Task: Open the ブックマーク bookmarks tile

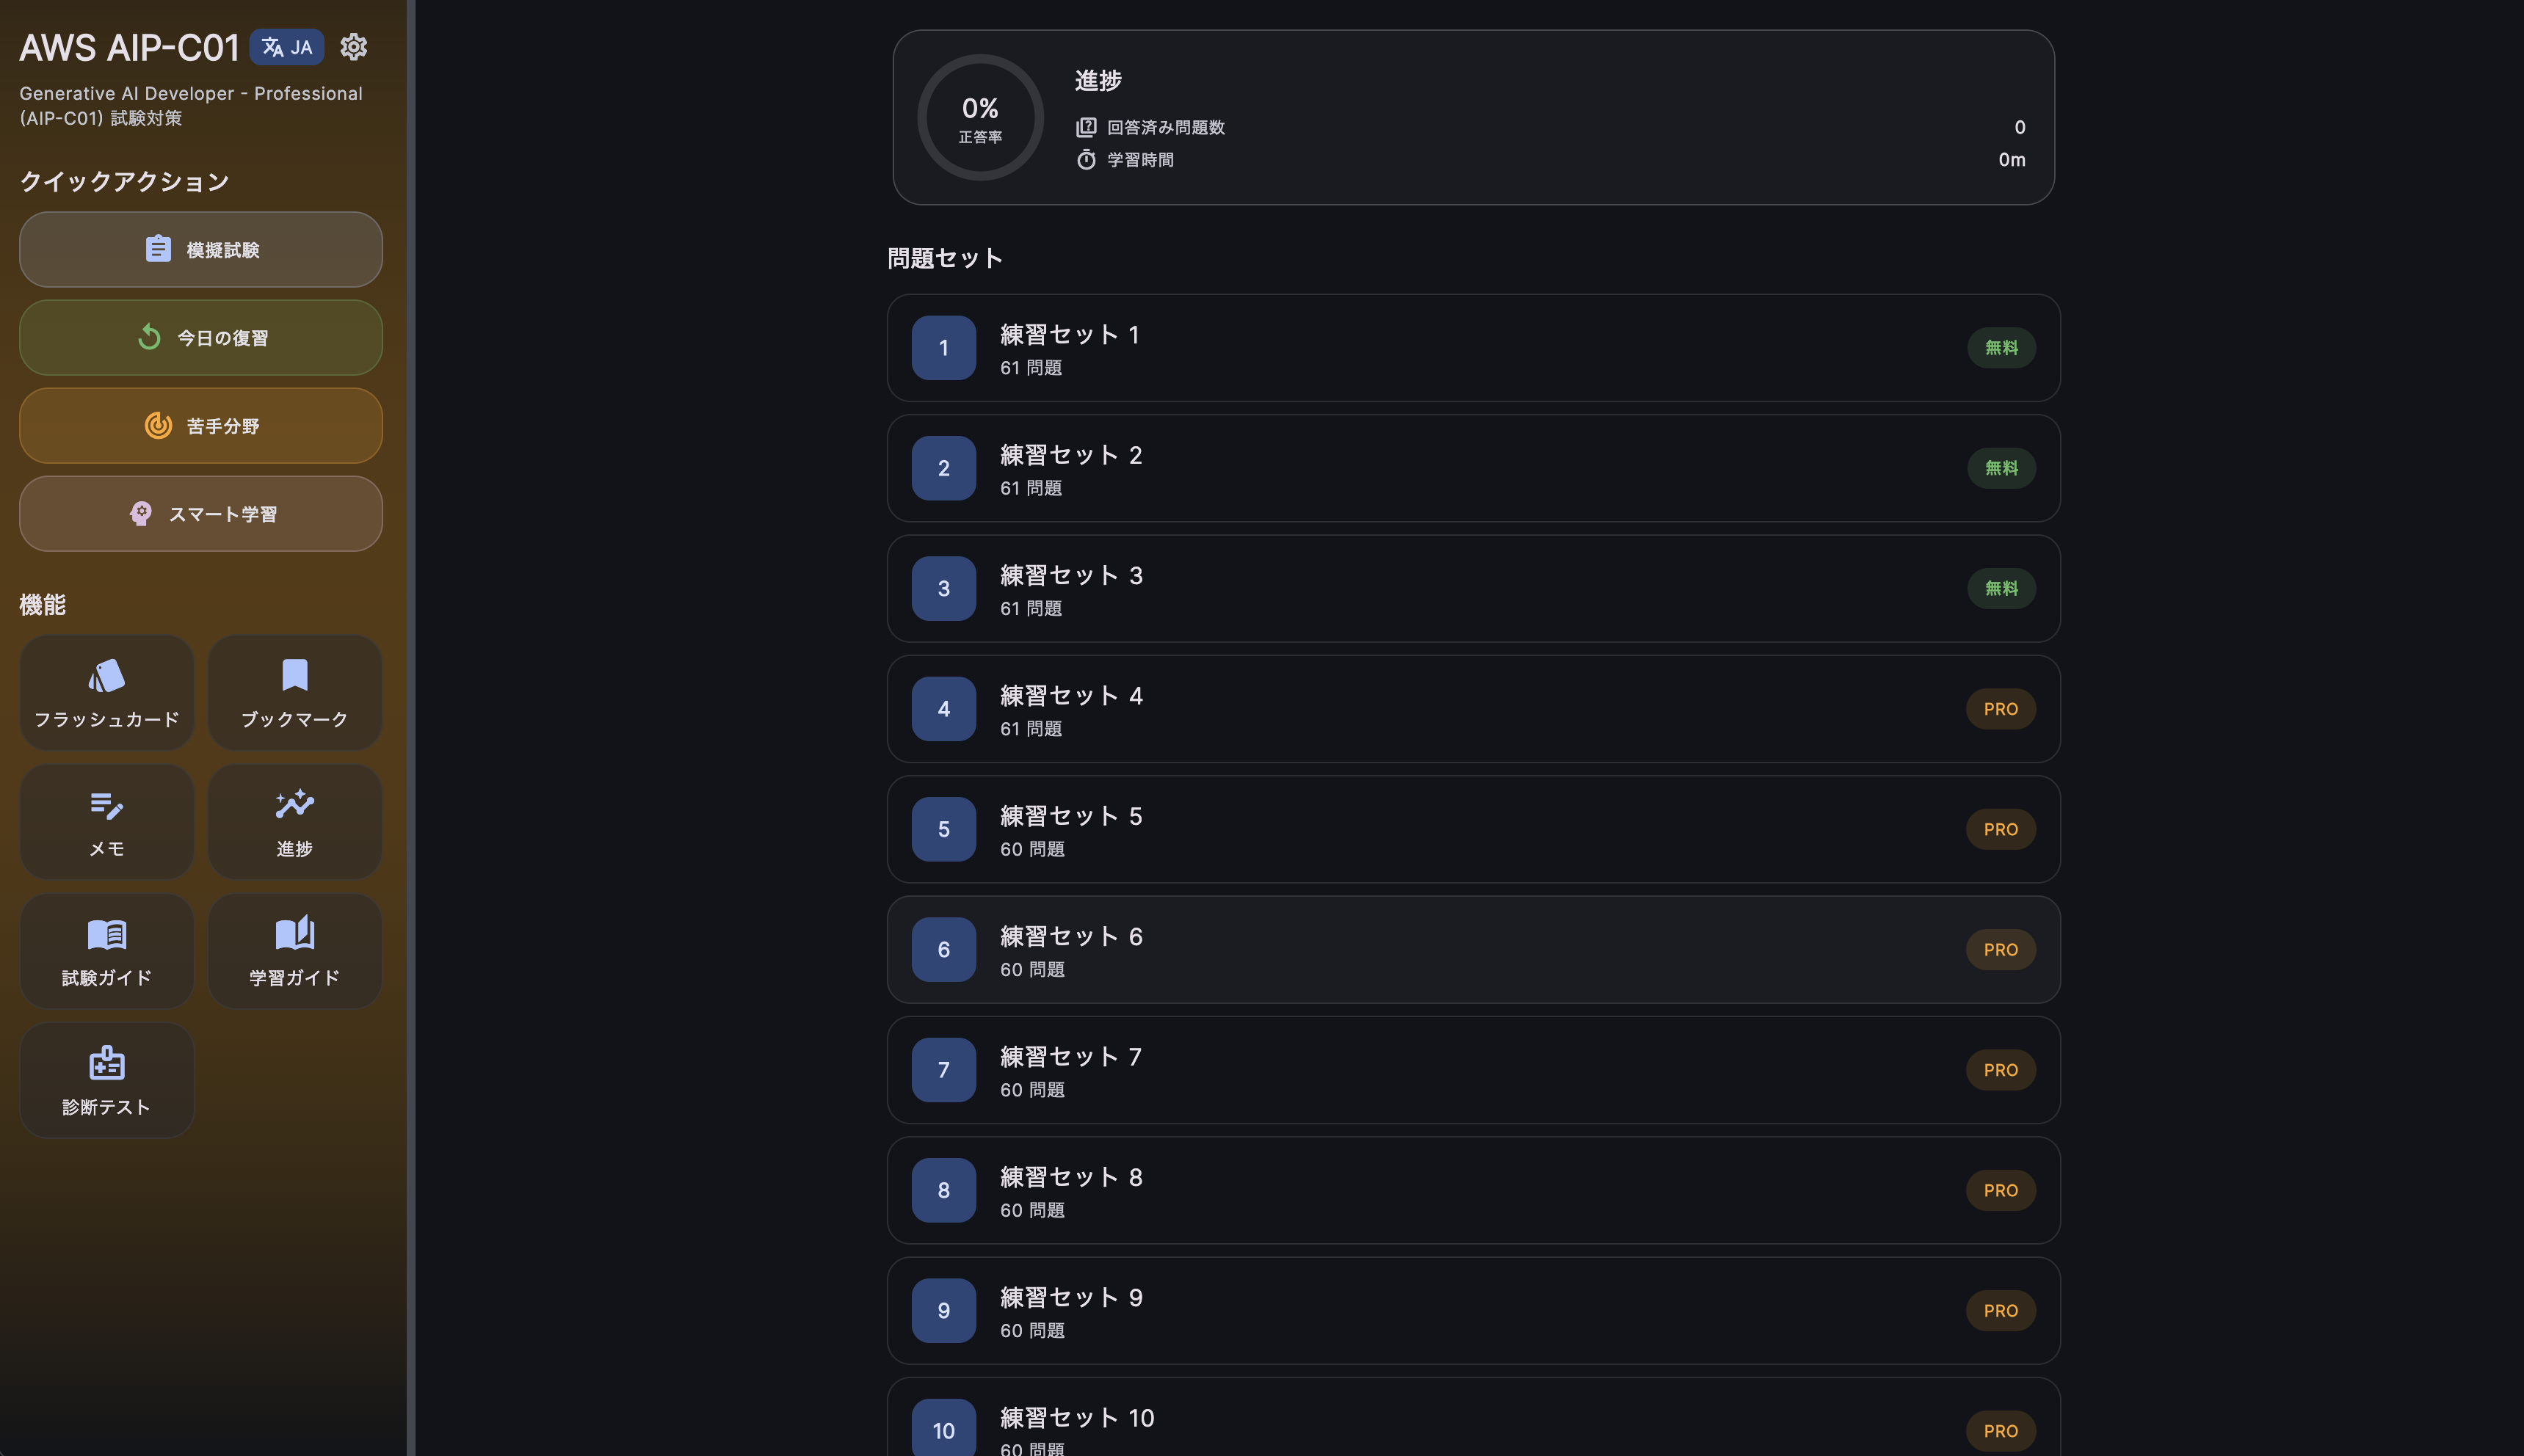Action: pos(295,693)
